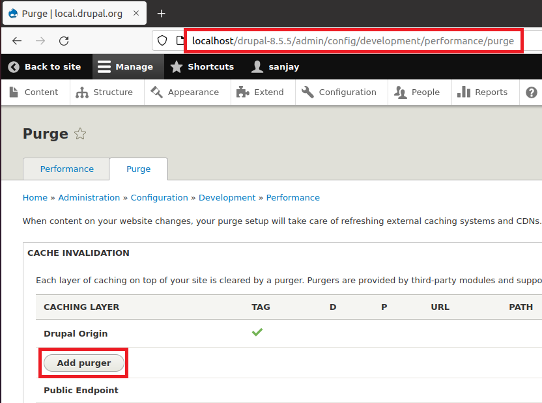Open the Structure admin menu

(104, 92)
